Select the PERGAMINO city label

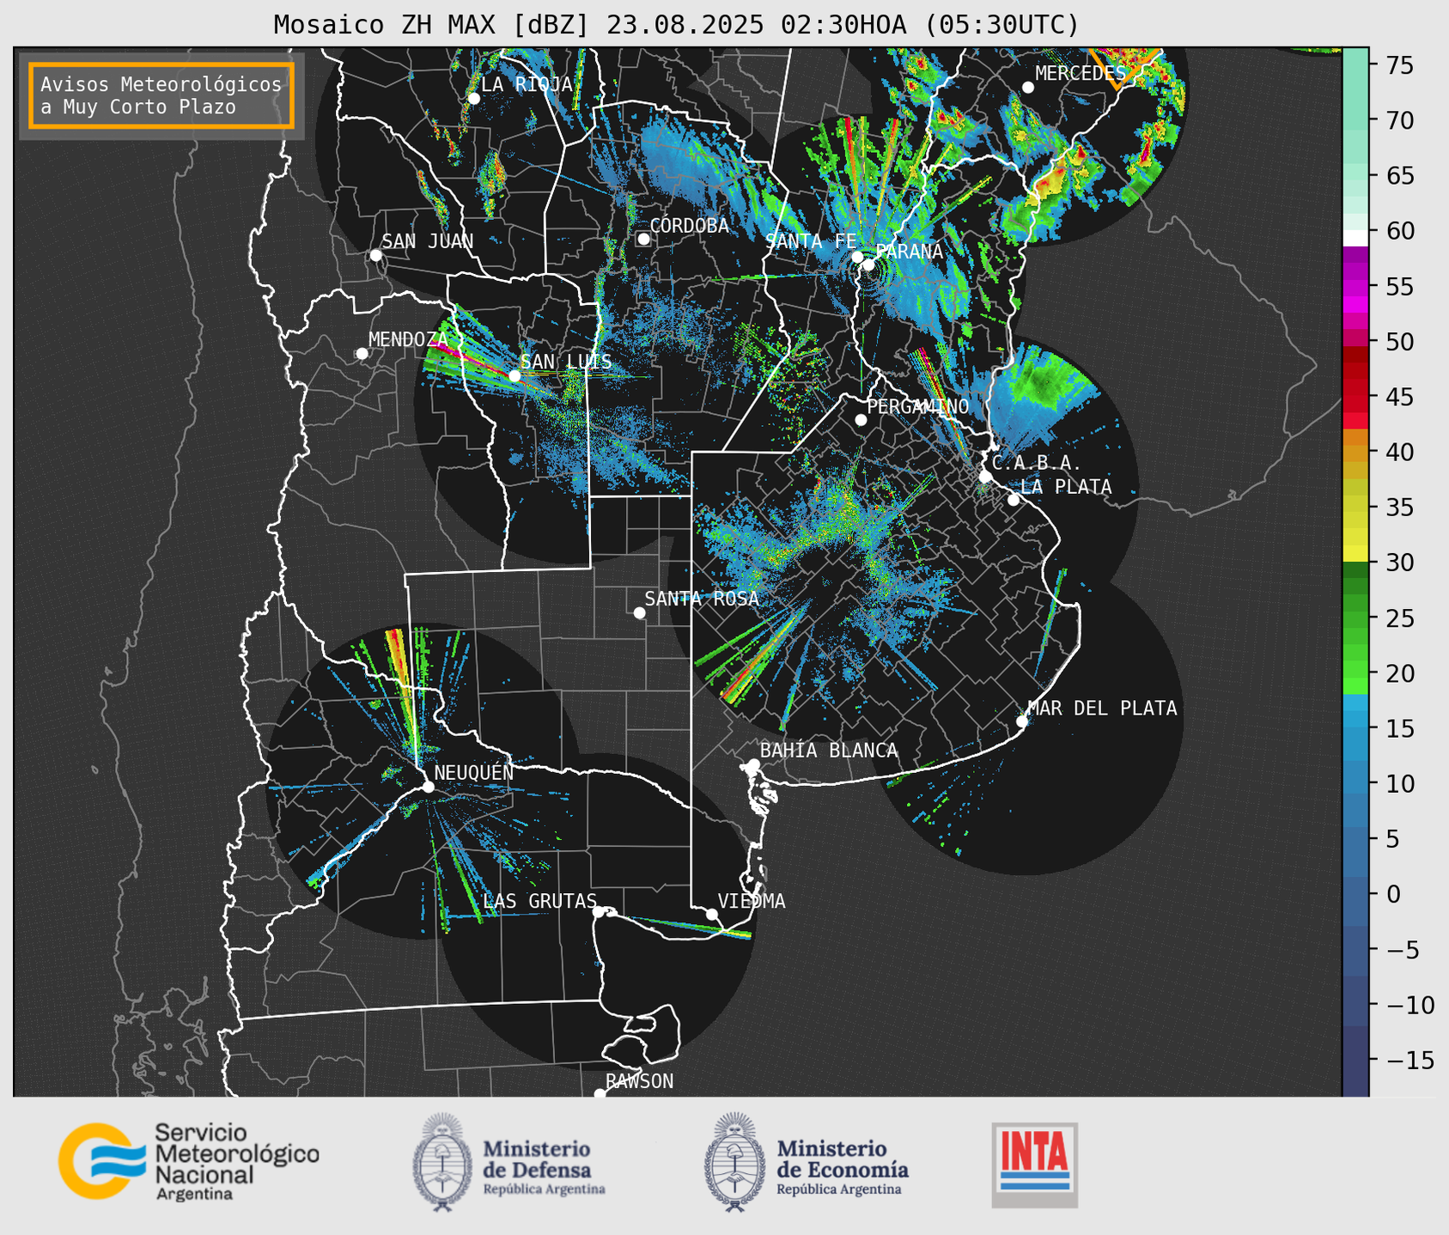[918, 406]
